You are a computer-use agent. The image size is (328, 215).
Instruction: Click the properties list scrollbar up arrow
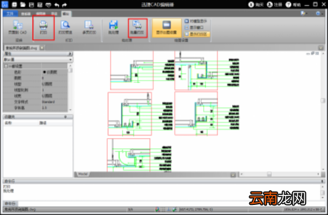coord(70,66)
